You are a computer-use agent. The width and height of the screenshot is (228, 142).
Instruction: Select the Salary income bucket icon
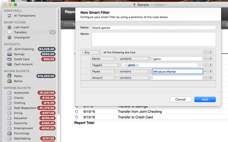9,76
